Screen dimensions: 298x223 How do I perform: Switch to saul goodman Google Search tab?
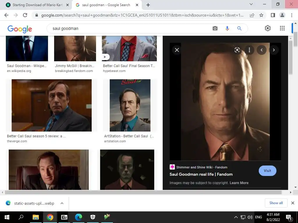[106, 5]
